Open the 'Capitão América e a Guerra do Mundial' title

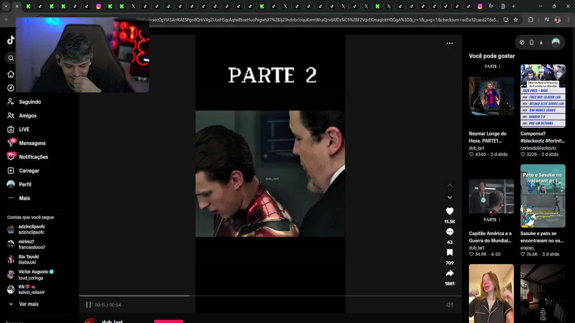pos(490,237)
